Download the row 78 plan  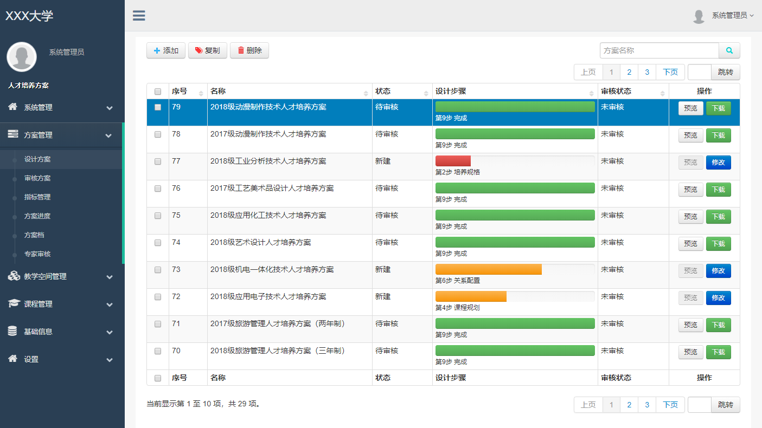pos(718,135)
